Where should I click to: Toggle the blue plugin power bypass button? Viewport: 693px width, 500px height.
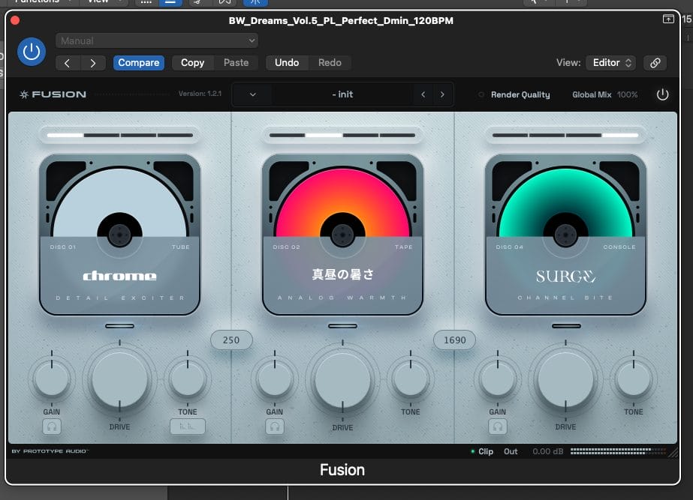pos(31,52)
